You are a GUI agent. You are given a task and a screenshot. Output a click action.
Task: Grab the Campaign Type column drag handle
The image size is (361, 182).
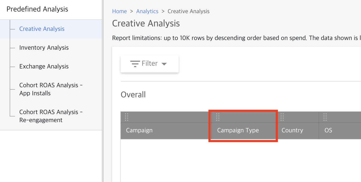coord(218,117)
